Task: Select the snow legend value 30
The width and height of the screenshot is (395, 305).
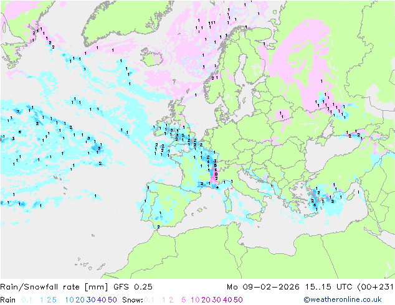Action: coord(217,300)
